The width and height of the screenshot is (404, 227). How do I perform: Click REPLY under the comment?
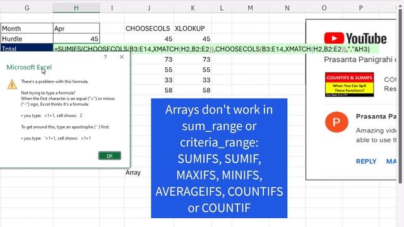point(366,161)
